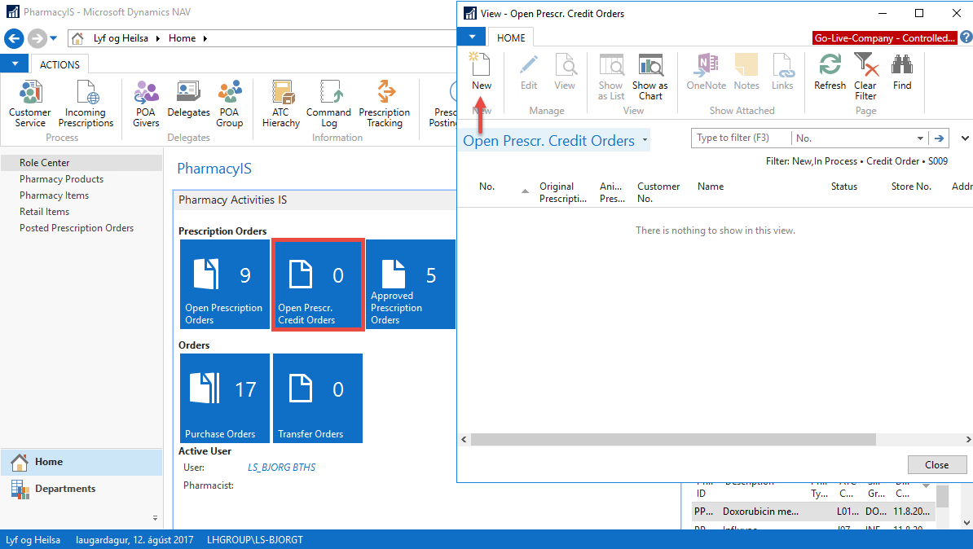Viewport: 973px width, 549px height.
Task: Click the LS_BJORG BTHS user link
Action: pyautogui.click(x=281, y=468)
